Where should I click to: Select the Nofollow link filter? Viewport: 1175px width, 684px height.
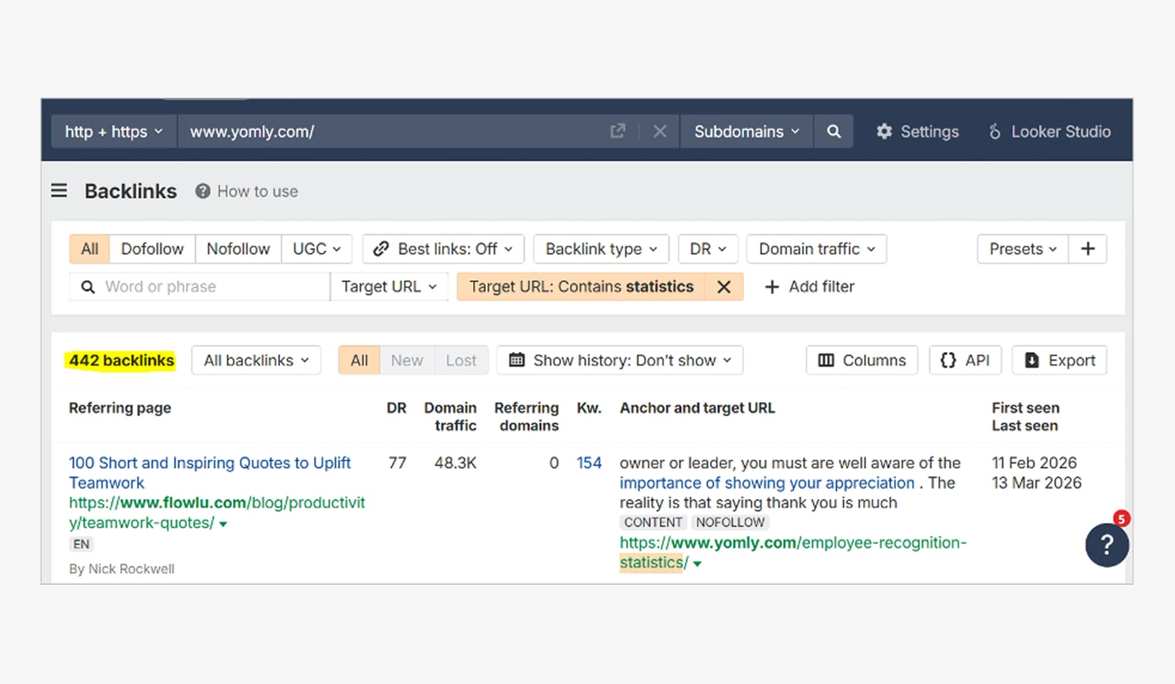pos(238,249)
